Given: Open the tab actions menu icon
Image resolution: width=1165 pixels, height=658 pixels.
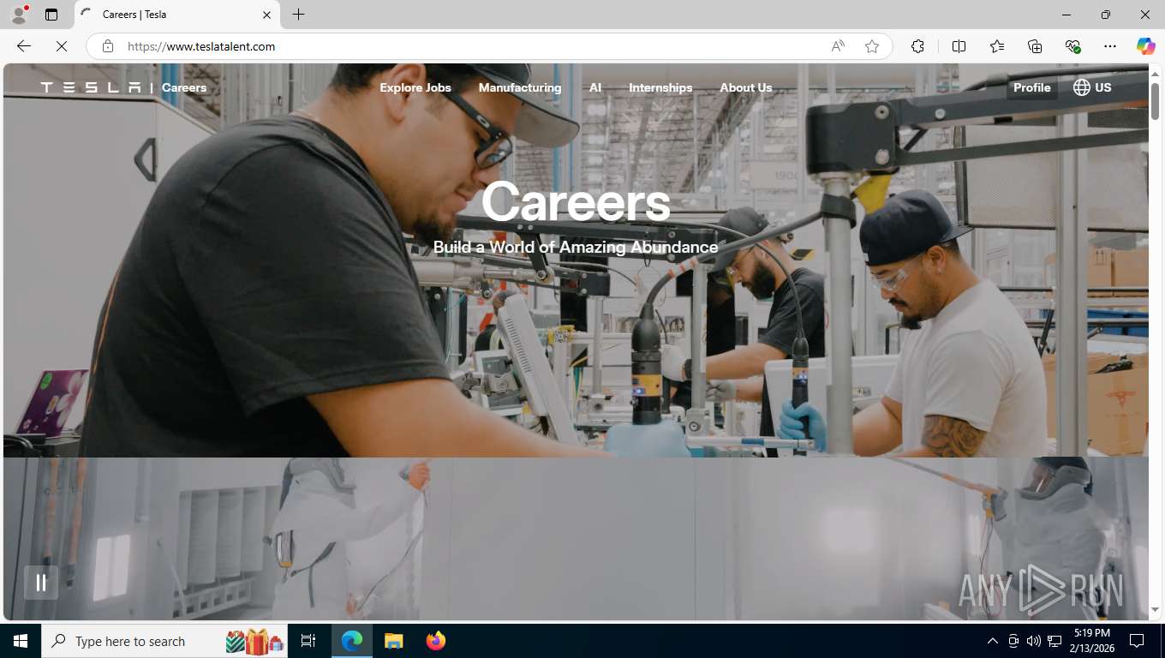Looking at the screenshot, I should 51,15.
